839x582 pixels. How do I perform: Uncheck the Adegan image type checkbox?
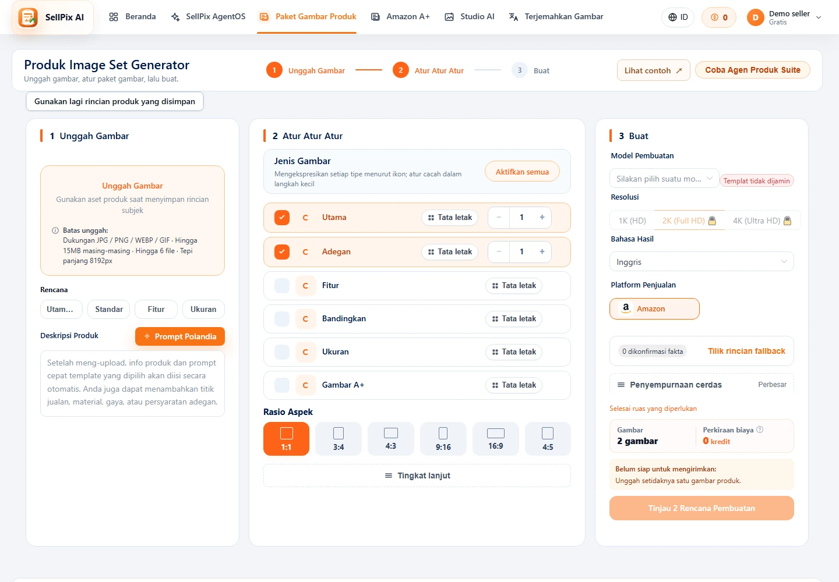[282, 252]
